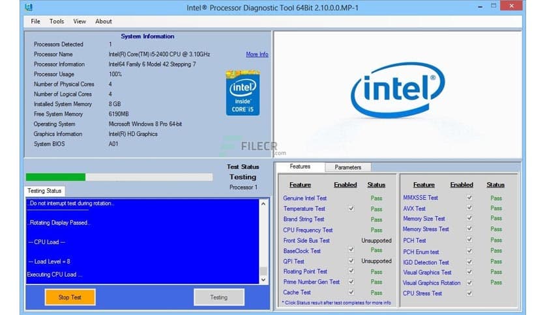Open the About menu
Screen dimensions: 545x315
(104, 21)
